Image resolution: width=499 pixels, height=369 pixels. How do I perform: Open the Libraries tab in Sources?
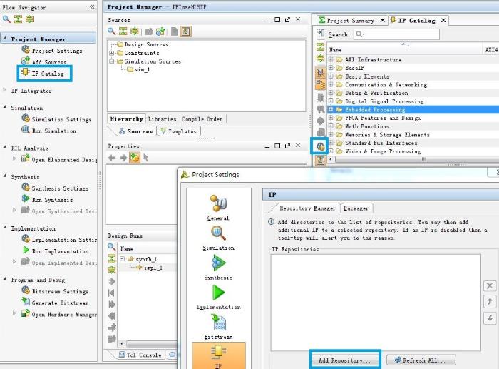coord(162,119)
